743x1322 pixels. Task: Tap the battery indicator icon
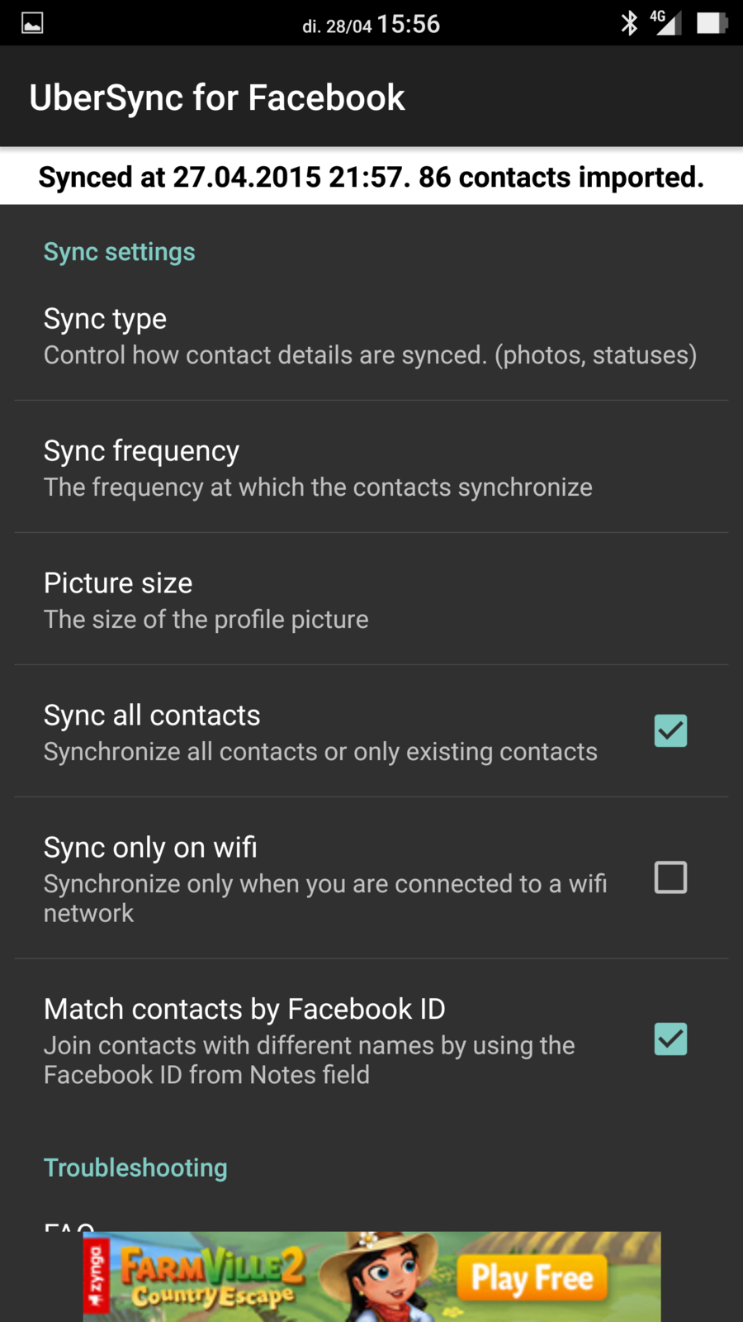[x=711, y=23]
